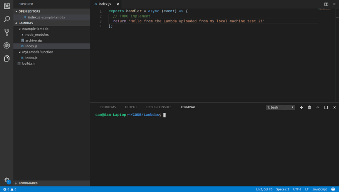Open the build.sh file
Viewport: 339px width, 192px height.
52,63
